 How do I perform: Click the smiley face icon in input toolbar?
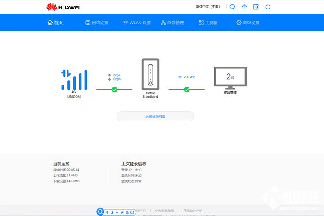coord(132,212)
